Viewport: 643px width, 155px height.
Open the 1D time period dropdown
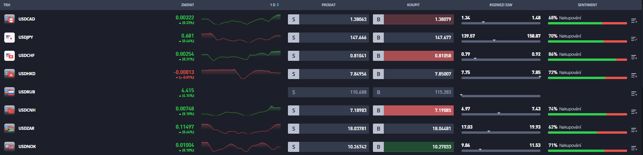pos(274,5)
